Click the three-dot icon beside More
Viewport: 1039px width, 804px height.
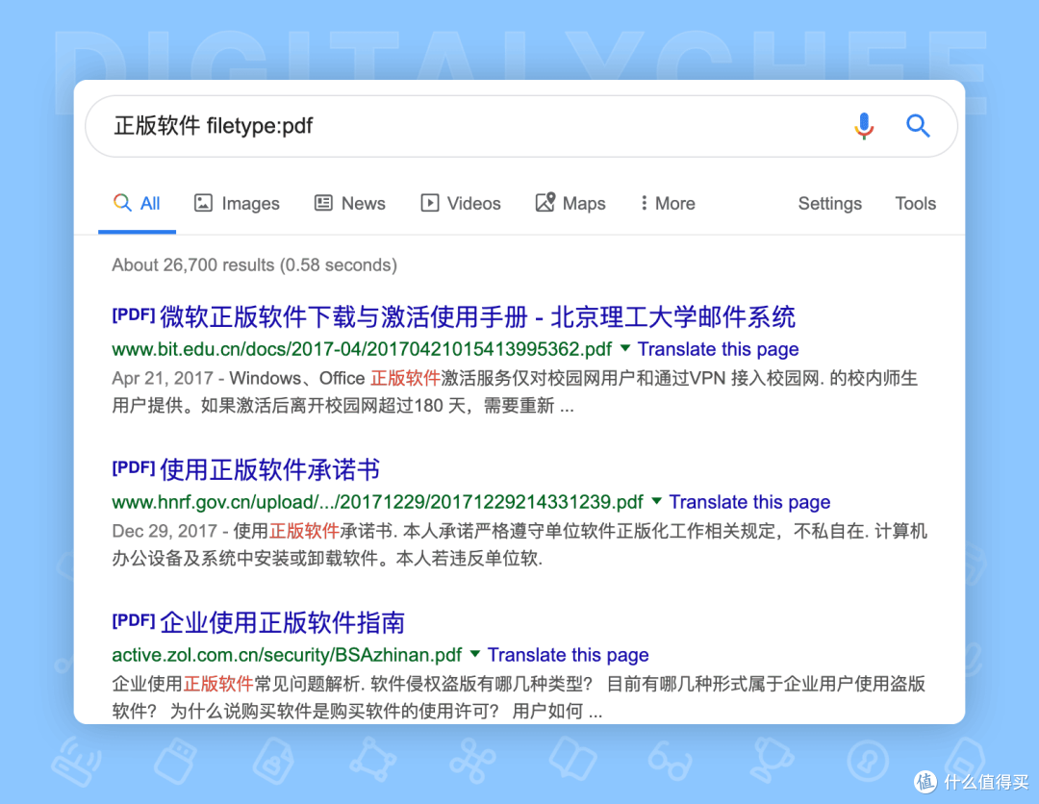[644, 203]
